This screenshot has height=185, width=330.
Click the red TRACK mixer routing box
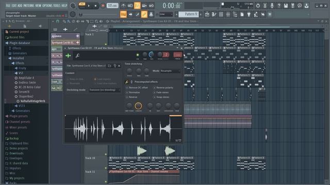(x=177, y=55)
